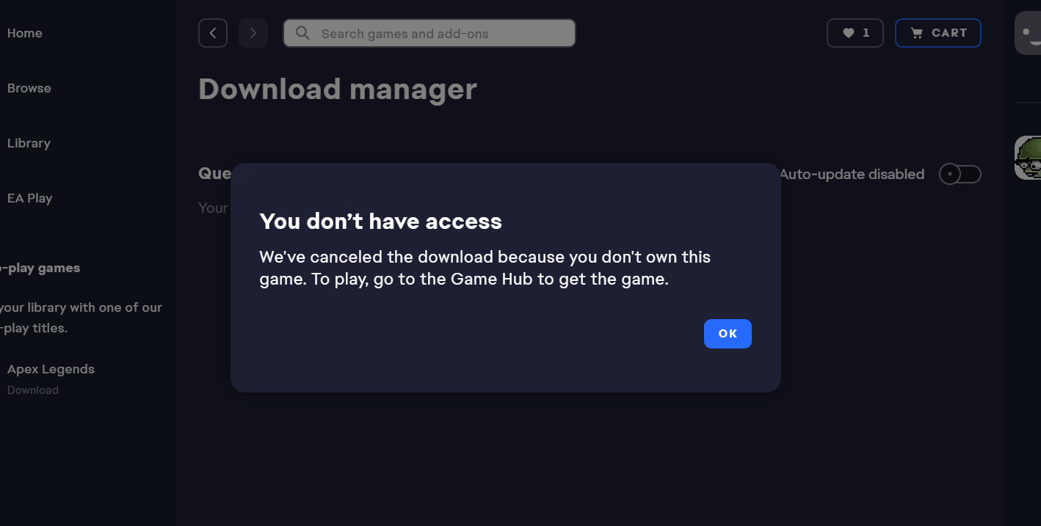Click the wishlist count number 1

(866, 33)
